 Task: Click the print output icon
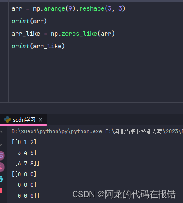pyautogui.click(x=1, y=179)
